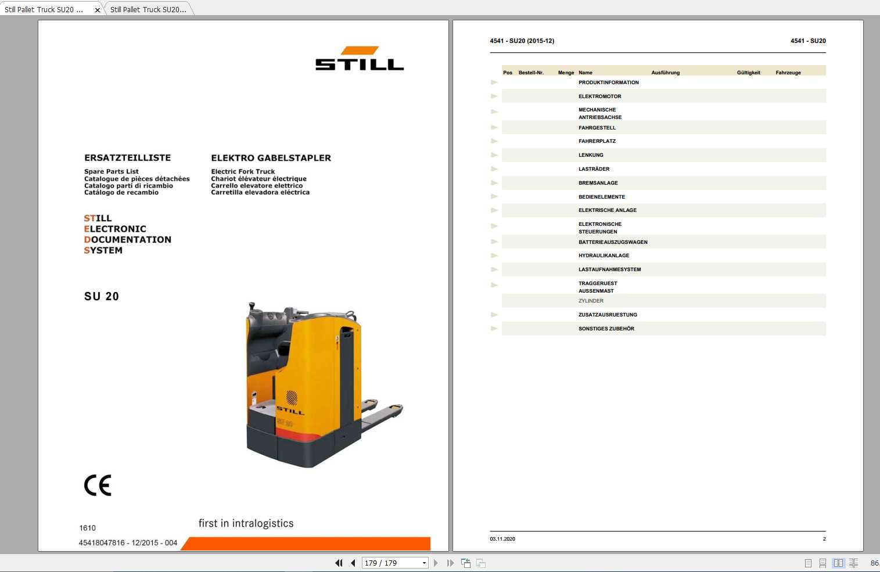Expand FAHRERPLATZ arrow
880x572 pixels.
(x=494, y=141)
